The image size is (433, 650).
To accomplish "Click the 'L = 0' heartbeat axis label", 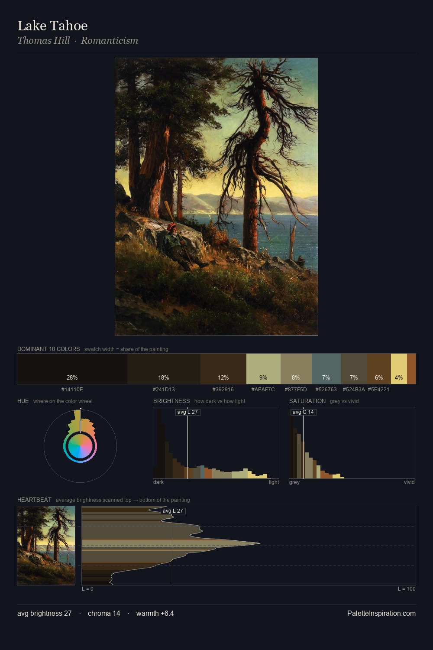I will coord(87,589).
